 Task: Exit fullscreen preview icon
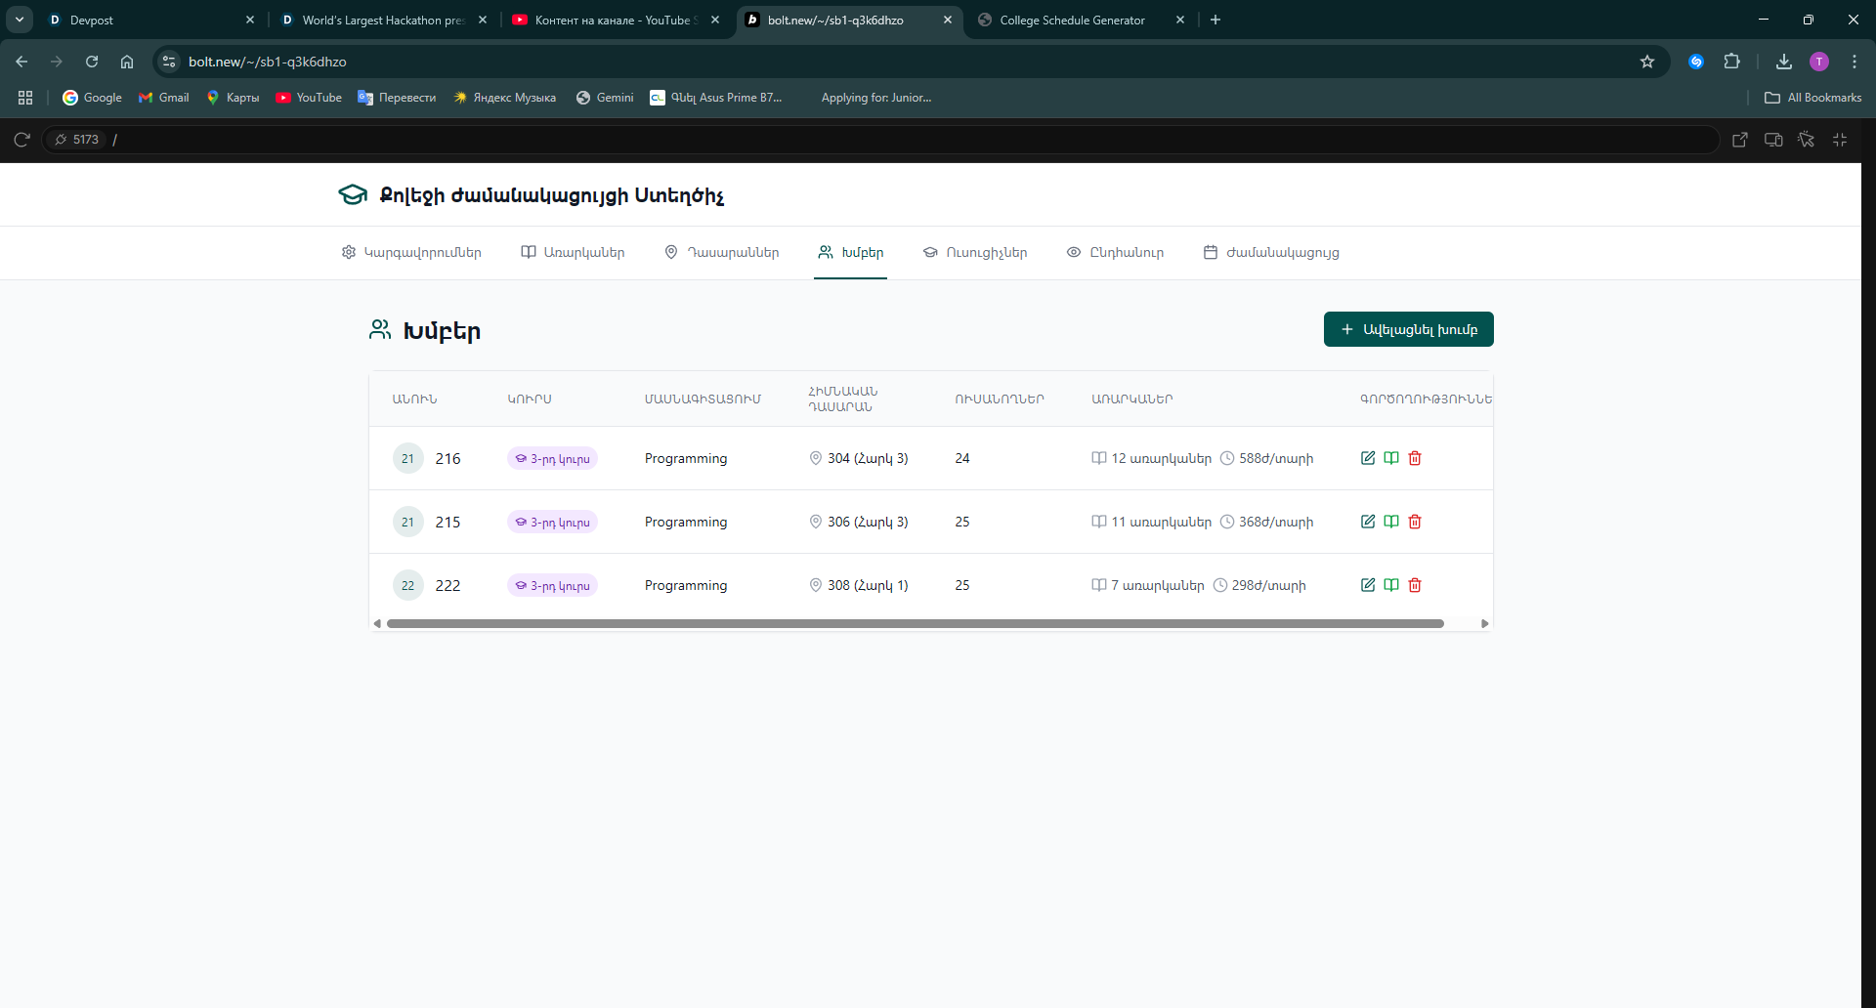[x=1840, y=140]
